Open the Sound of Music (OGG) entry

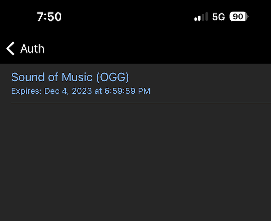pyautogui.click(x=135, y=83)
